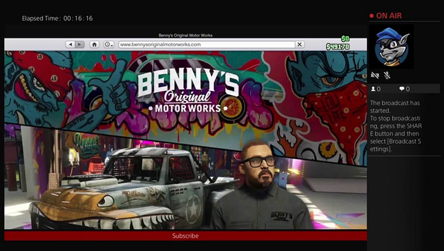Open the browser history dropdown
The width and height of the screenshot is (444, 251).
pyautogui.click(x=109, y=45)
